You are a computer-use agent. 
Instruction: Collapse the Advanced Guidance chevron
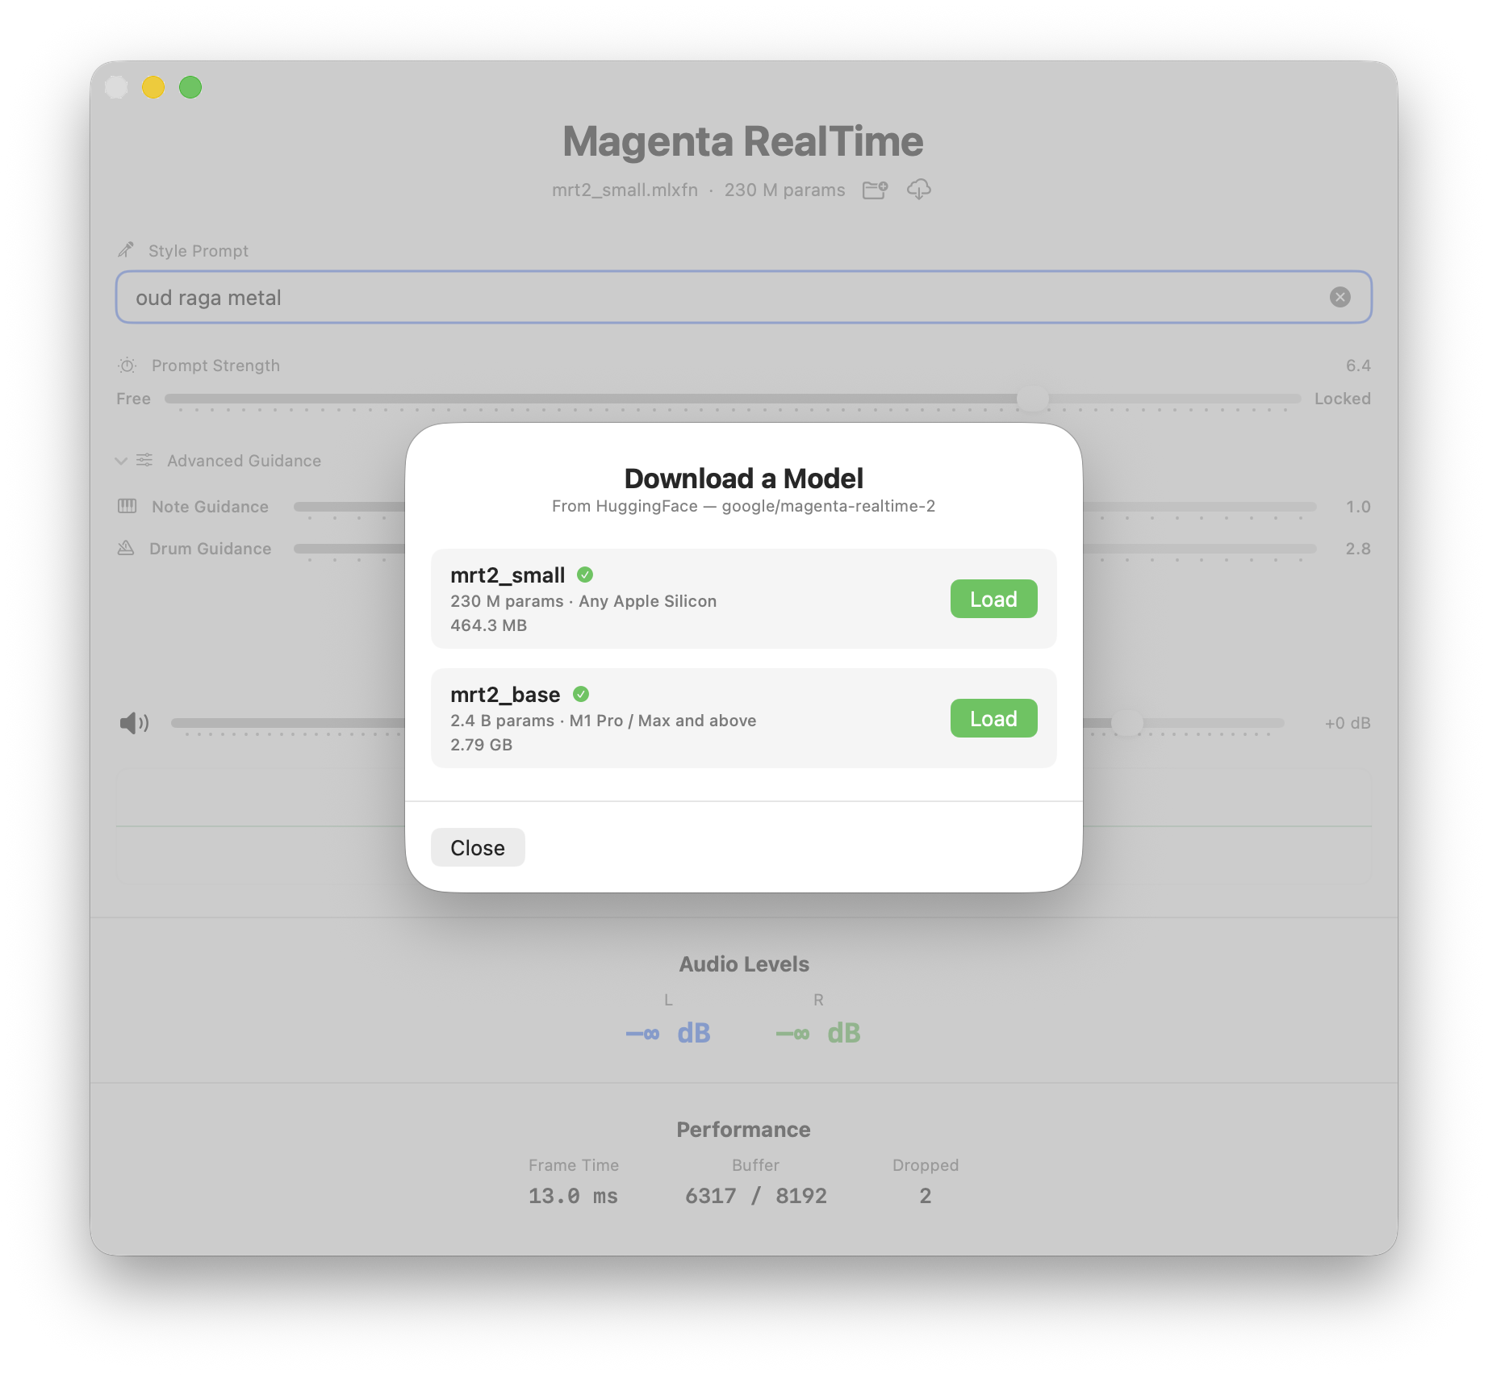tap(121, 461)
